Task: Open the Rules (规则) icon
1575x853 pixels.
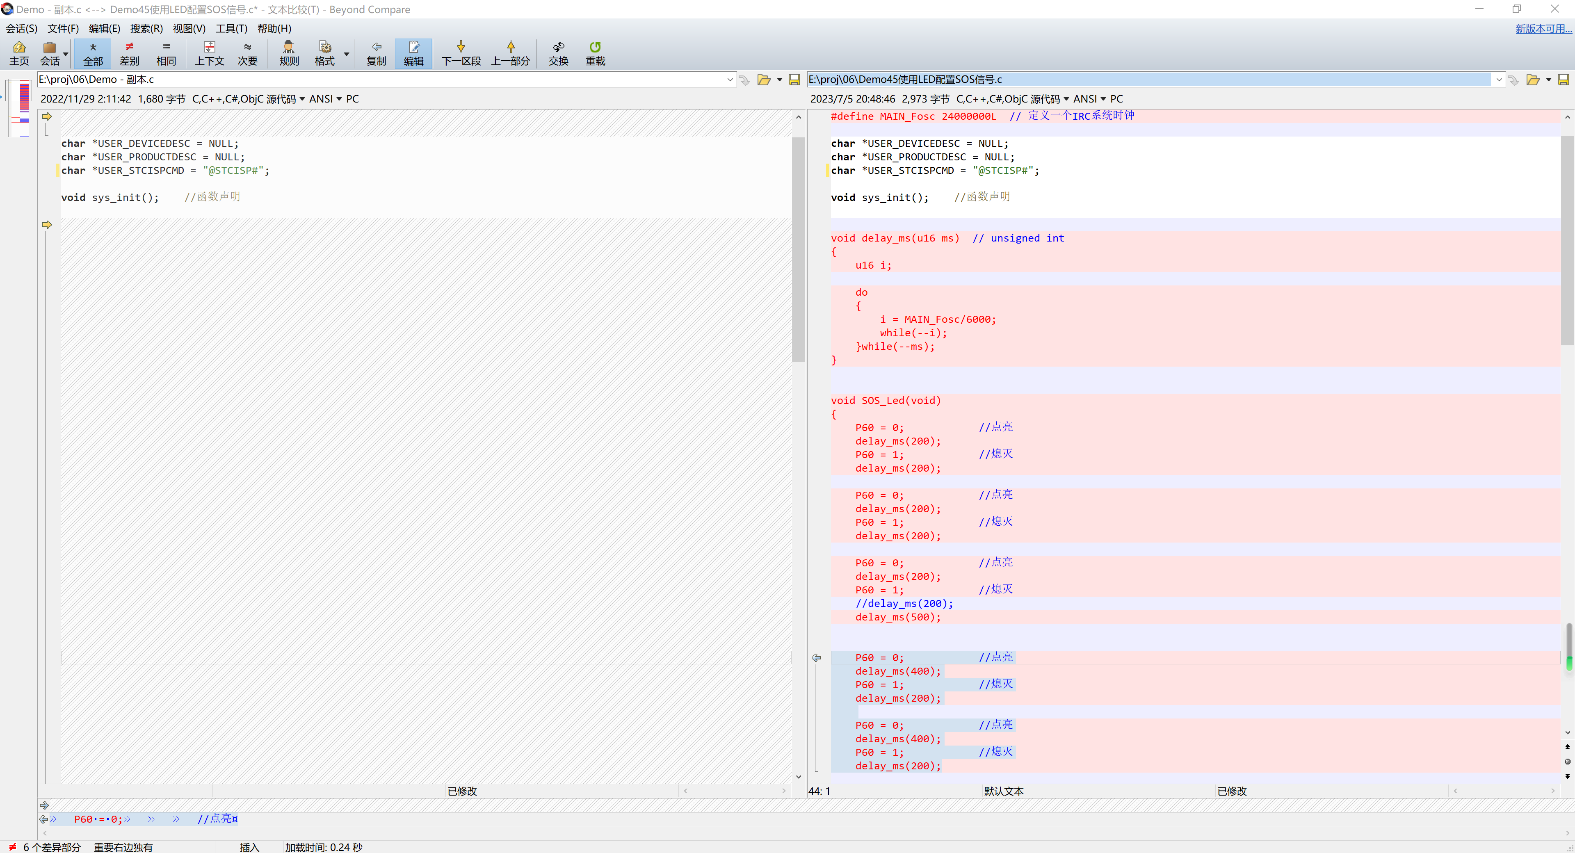Action: (289, 53)
